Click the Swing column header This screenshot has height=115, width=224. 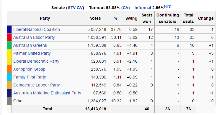point(131,18)
